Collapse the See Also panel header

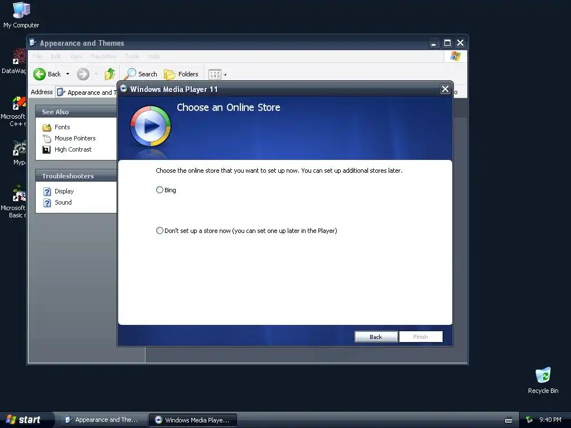pos(76,111)
